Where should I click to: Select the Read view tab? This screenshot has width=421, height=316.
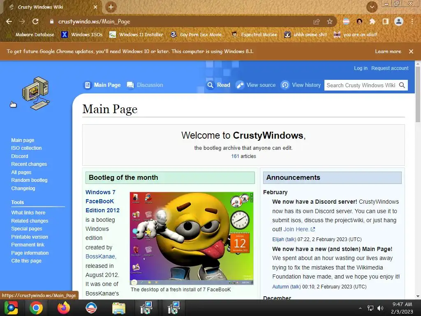click(219, 85)
